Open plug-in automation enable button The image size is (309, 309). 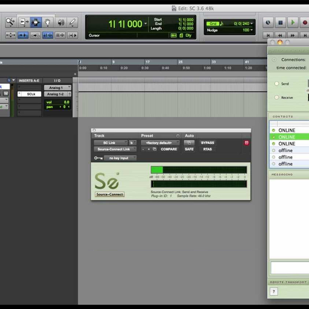tap(189, 143)
